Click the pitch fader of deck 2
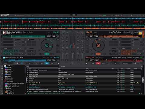Image resolution: width=145 pixels, height=109 pixels. click(x=87, y=45)
